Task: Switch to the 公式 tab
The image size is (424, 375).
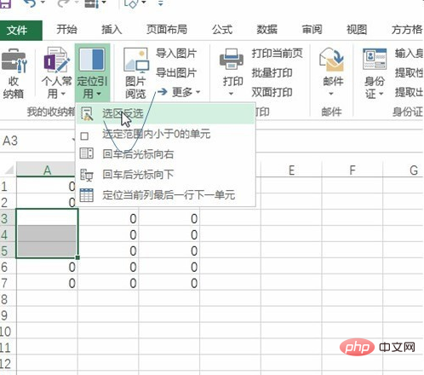Action: pos(222,30)
